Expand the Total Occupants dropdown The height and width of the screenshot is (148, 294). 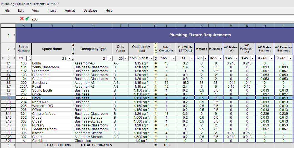pyautogui.click(x=173, y=58)
